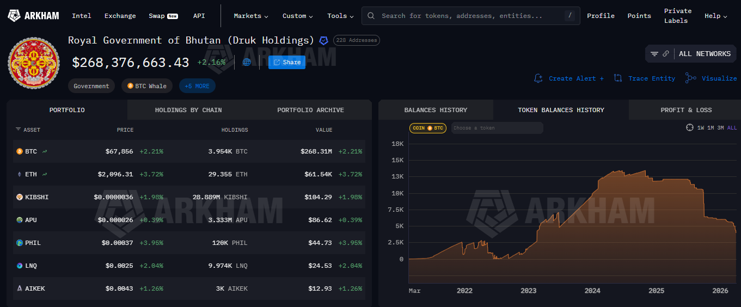Select the PORTFOLIO tab
The width and height of the screenshot is (741, 307).
[67, 110]
